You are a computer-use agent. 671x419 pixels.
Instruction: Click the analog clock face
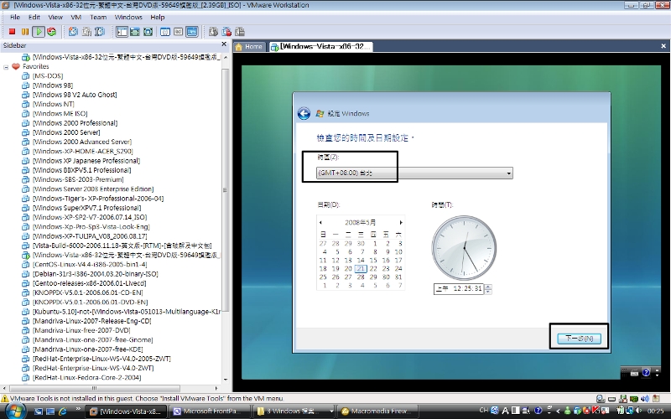pos(465,248)
